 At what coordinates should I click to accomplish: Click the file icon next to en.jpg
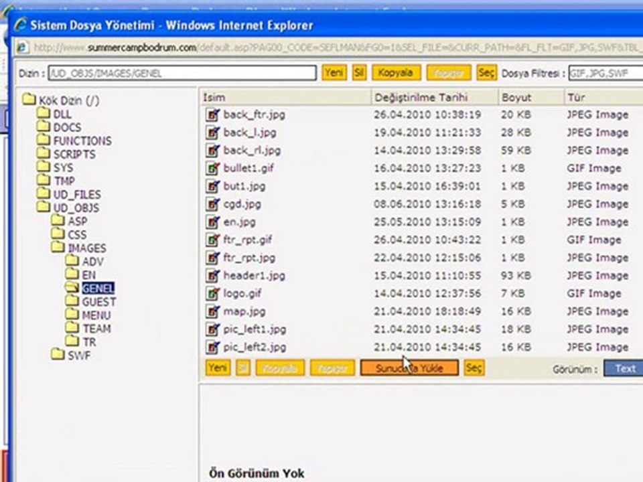pyautogui.click(x=212, y=222)
